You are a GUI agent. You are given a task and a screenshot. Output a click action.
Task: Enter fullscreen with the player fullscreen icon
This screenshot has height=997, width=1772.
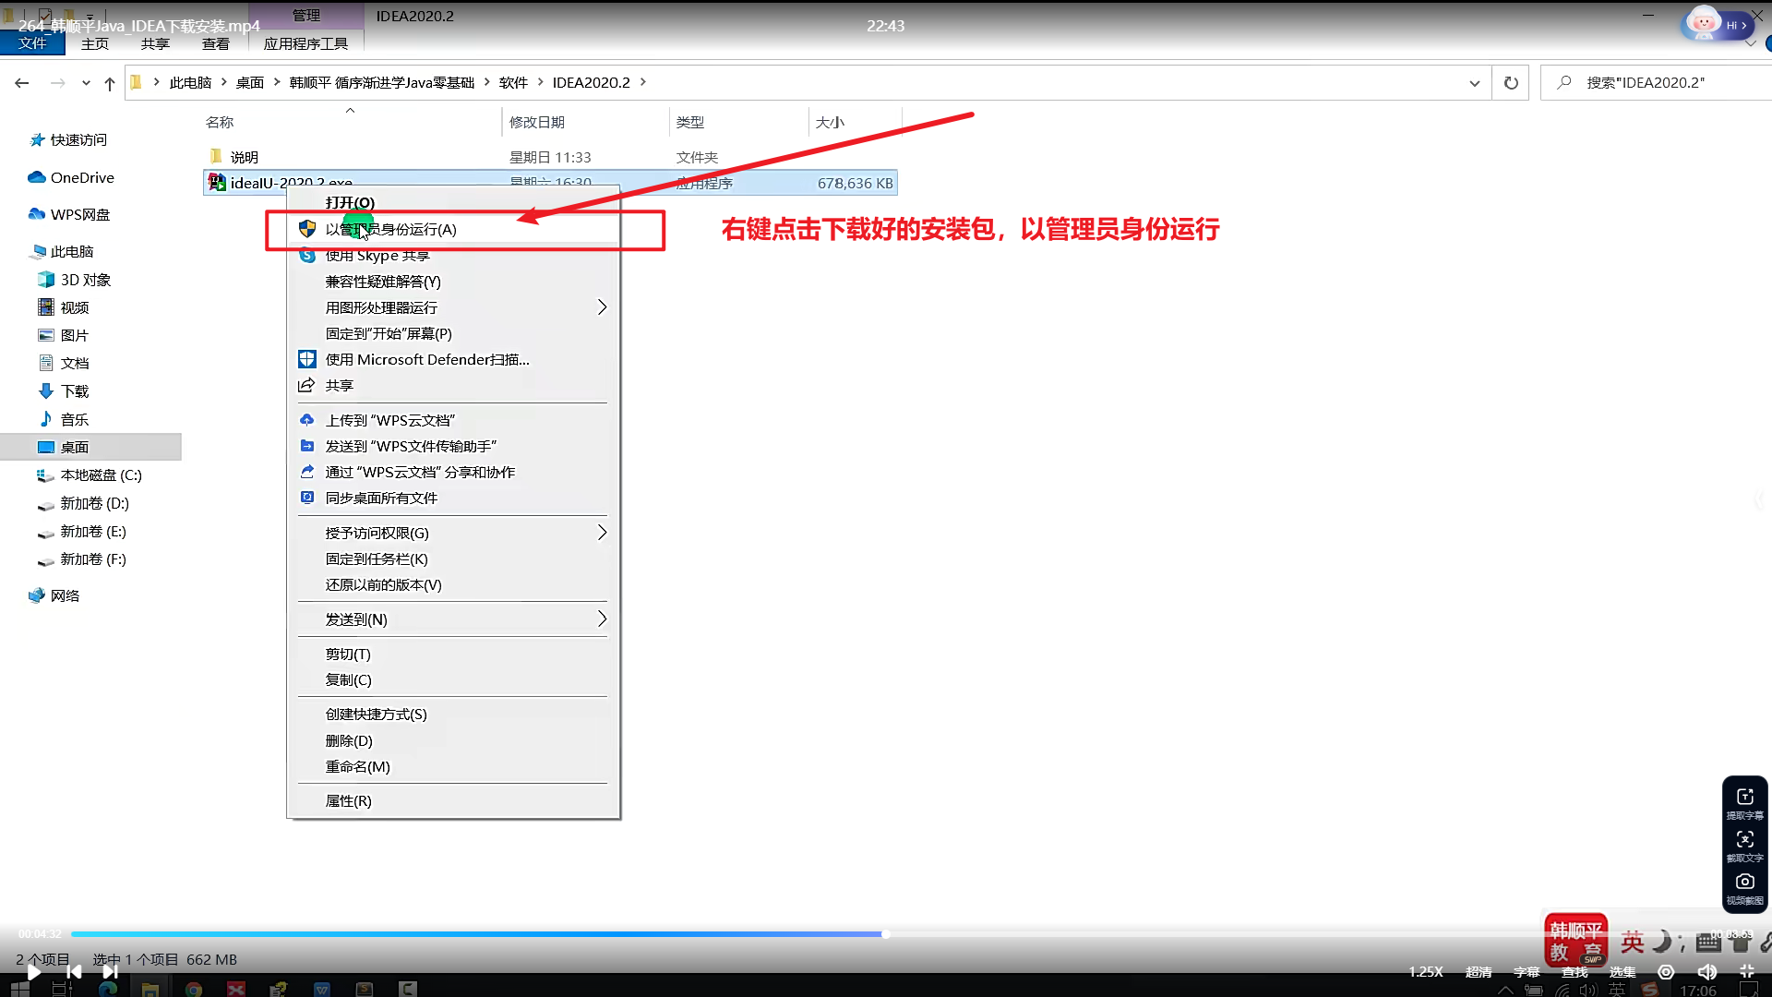point(1747,971)
